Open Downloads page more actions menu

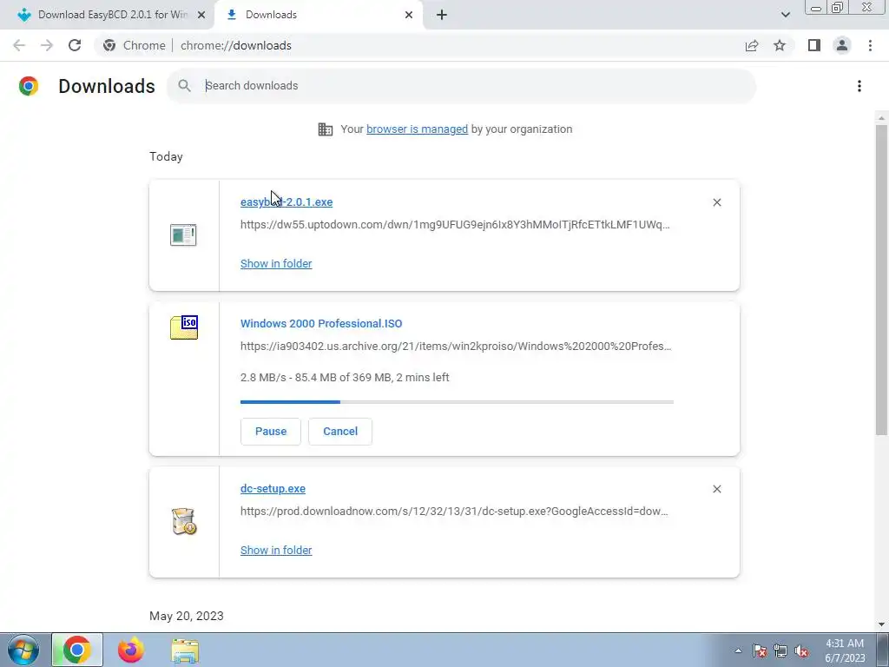coord(859,86)
